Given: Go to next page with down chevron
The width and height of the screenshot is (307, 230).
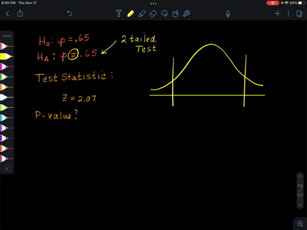Looking at the screenshot, I should point(300,205).
